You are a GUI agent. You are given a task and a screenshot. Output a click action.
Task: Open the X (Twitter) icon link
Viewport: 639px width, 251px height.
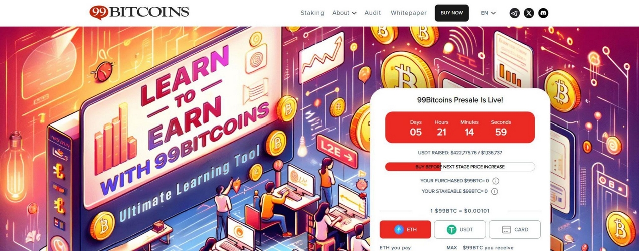pyautogui.click(x=529, y=13)
